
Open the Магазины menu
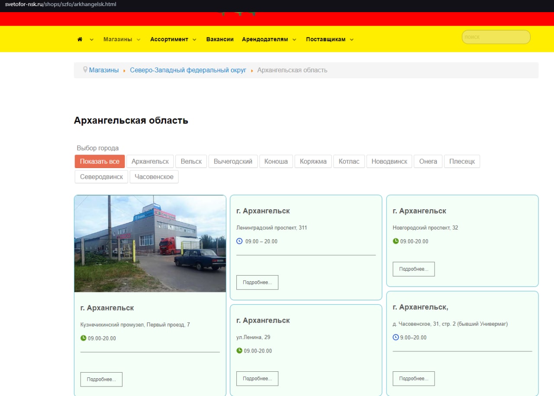tap(118, 39)
